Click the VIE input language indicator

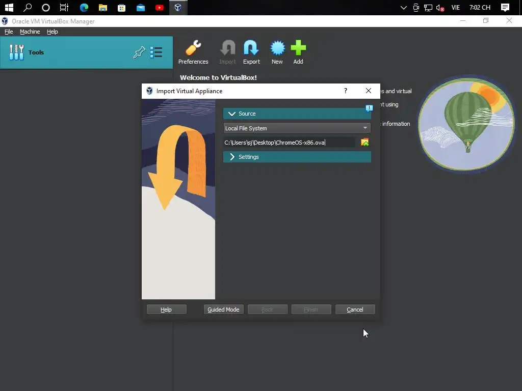(455, 7)
